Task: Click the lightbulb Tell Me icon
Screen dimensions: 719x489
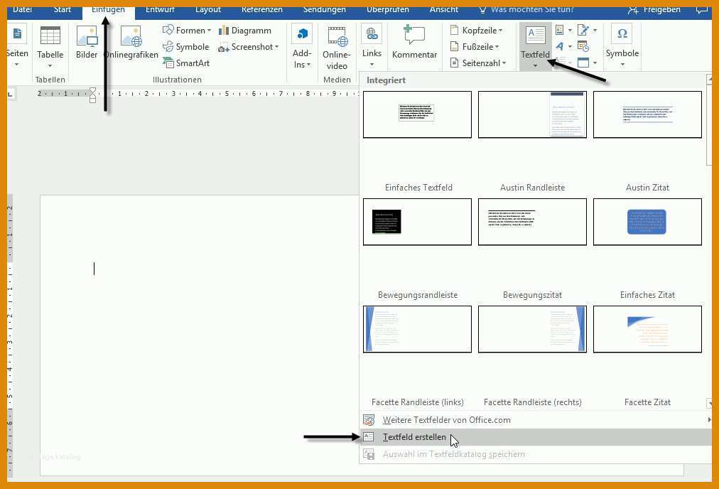Action: tap(482, 10)
